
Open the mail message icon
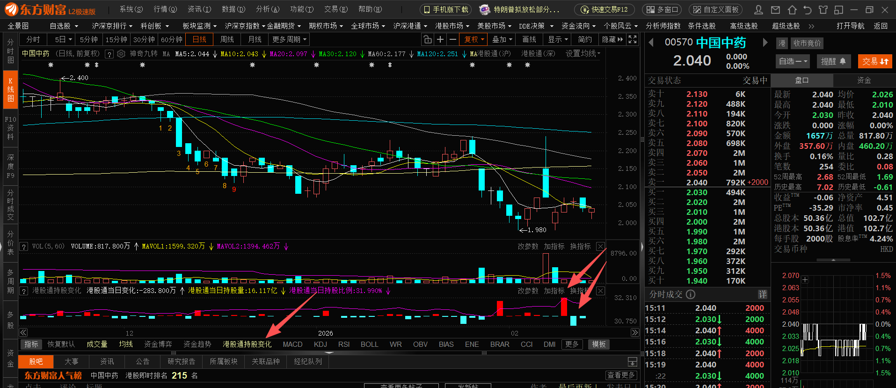click(x=775, y=9)
